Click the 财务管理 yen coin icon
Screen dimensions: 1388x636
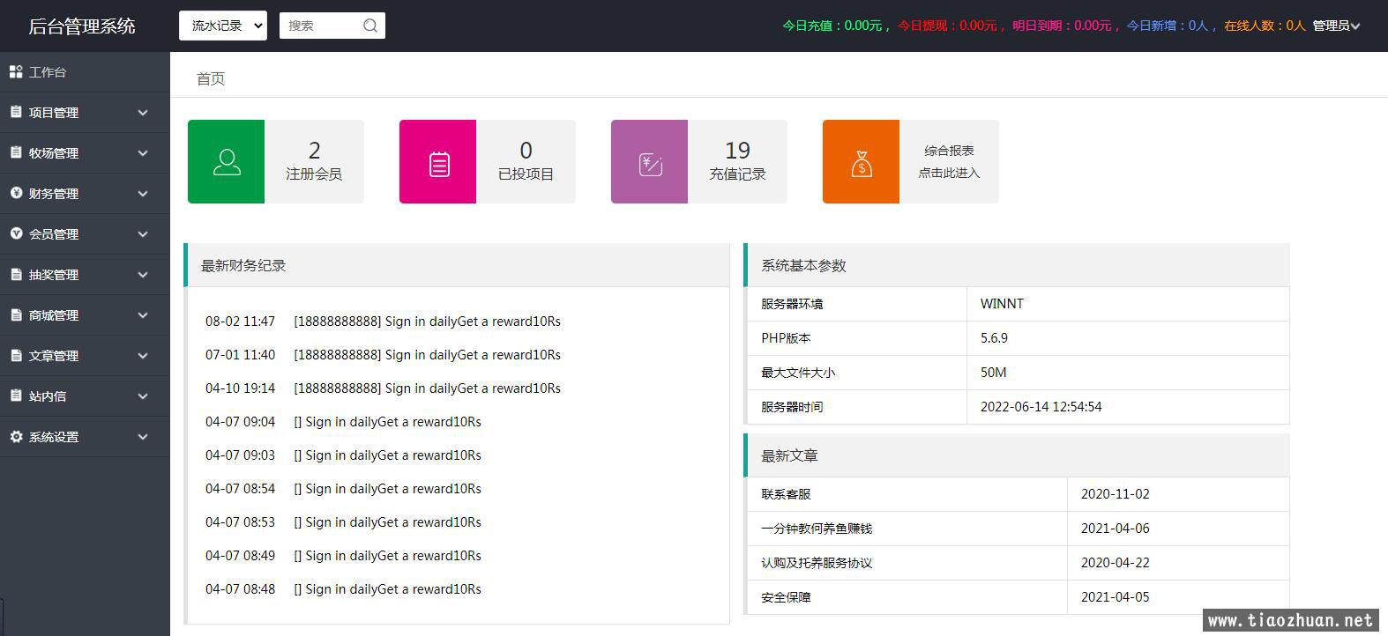coord(16,193)
